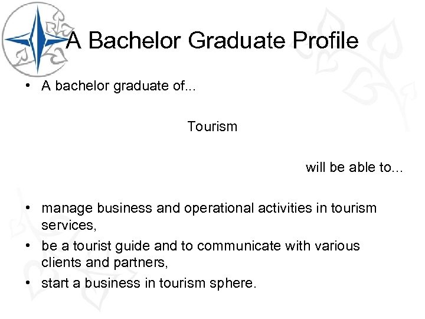425x319 pixels.
Task: Click the centered "Tourism" text
Action: (x=212, y=126)
